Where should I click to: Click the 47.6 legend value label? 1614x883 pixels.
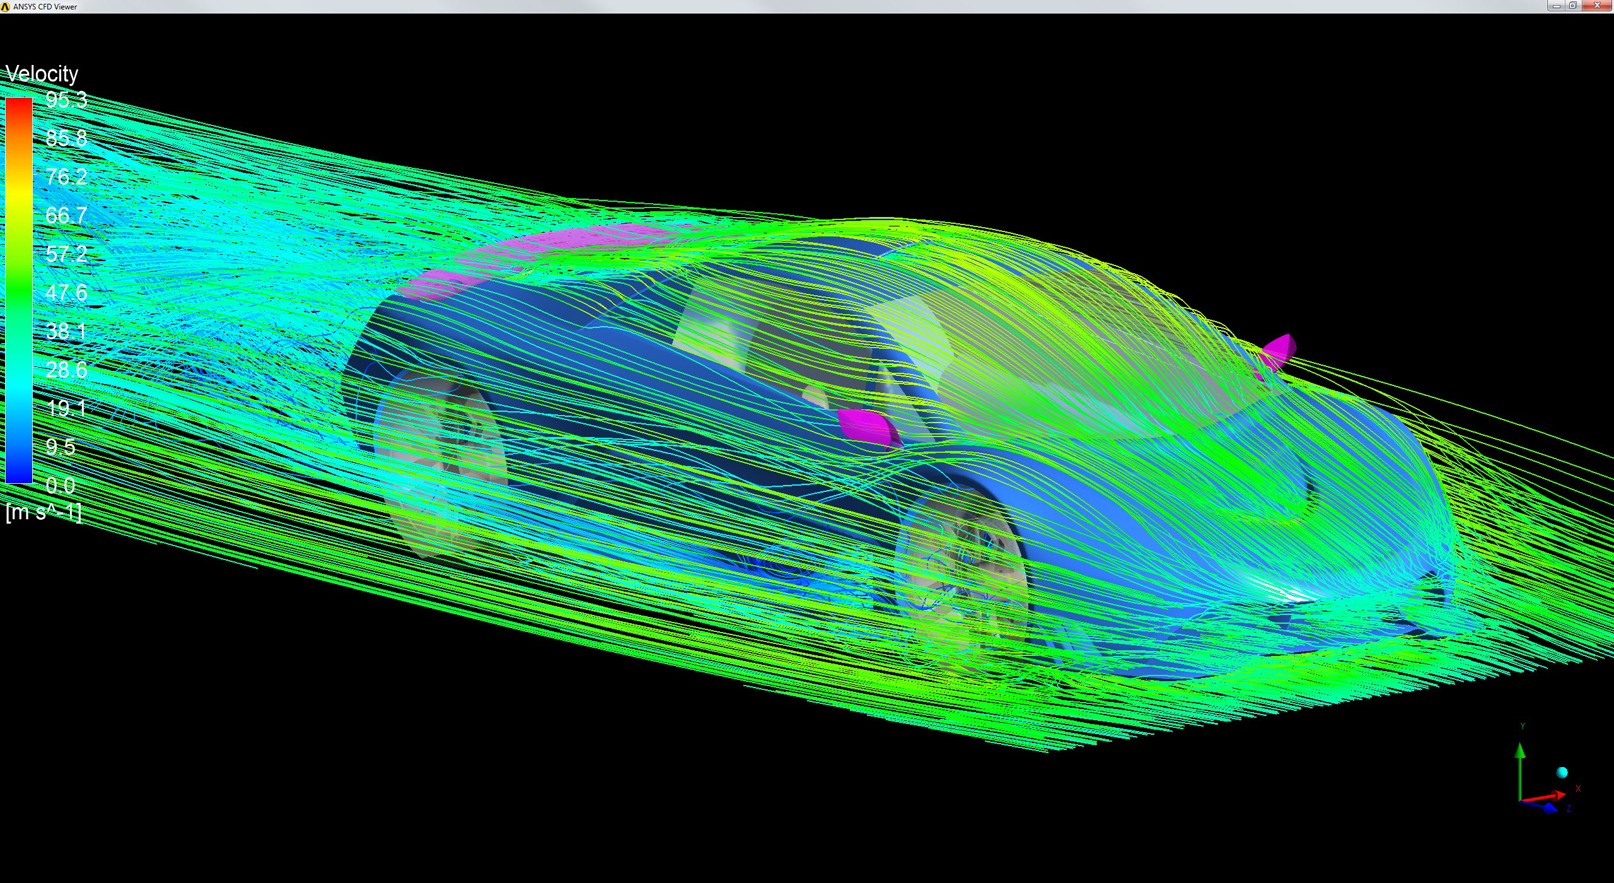[x=66, y=293]
